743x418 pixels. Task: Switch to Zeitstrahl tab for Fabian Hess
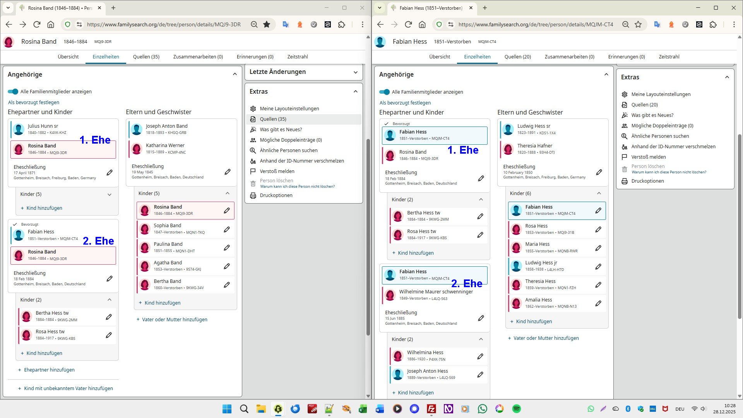point(669,57)
